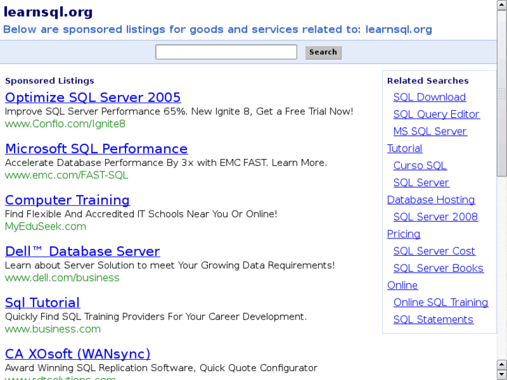The height and width of the screenshot is (380, 507).
Task: Click the Sql Tutorial sponsored heading
Action: click(43, 303)
